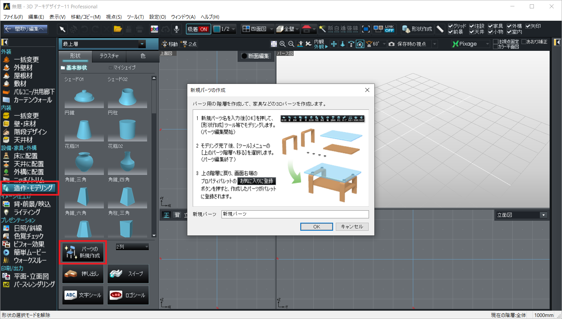The width and height of the screenshot is (562, 319).
Task: Enable the あおり補正 checkbox
Action: point(524,42)
